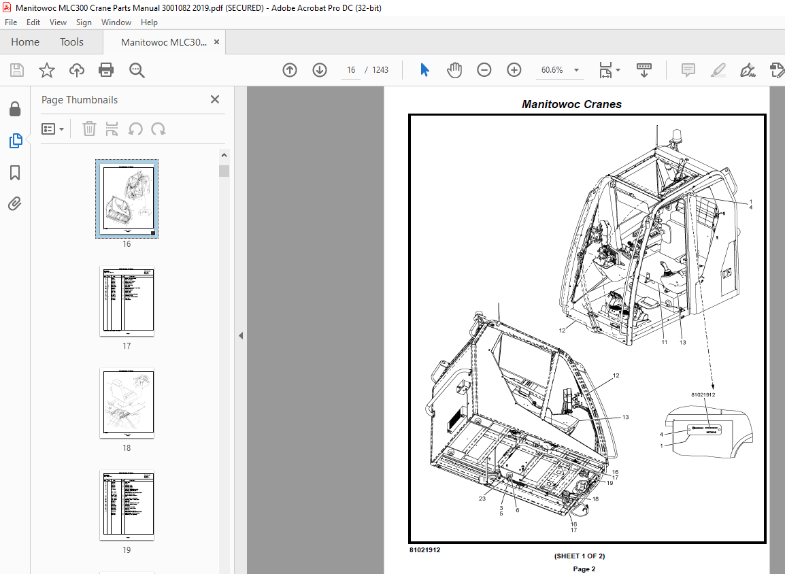Viewport: 785px width, 574px height.
Task: Add a comment with the sticky note tool
Action: click(x=688, y=70)
